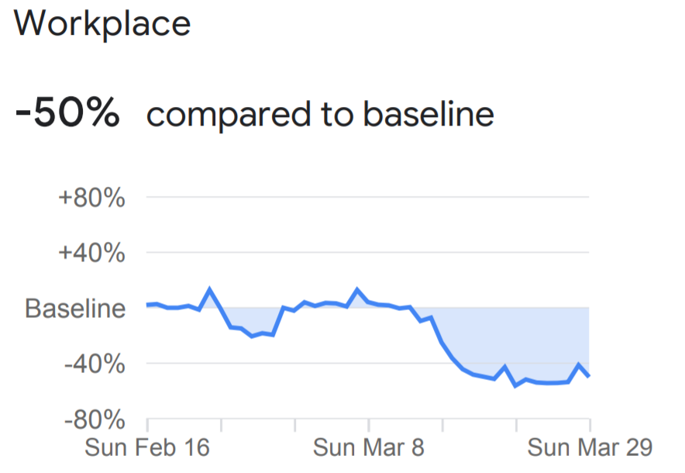This screenshot has width=685, height=473.
Task: Click the +80% horizontal gridline
Action: (364, 197)
